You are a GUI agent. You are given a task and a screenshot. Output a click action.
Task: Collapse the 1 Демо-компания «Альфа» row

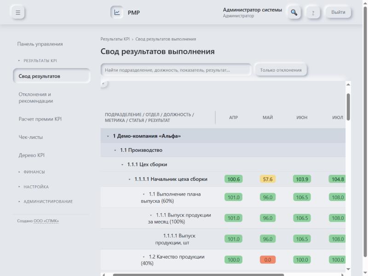click(x=108, y=136)
